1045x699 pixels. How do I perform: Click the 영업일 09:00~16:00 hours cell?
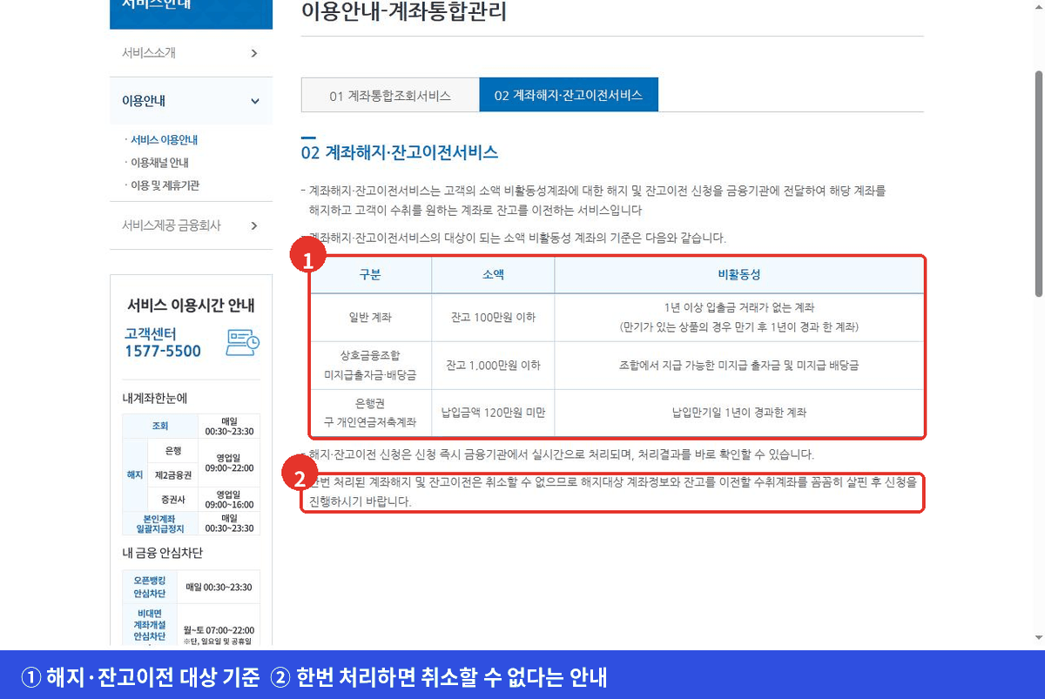point(229,500)
